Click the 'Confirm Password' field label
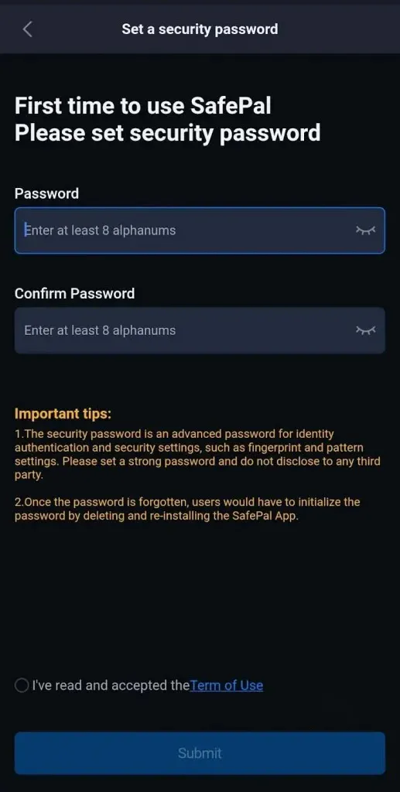Image resolution: width=400 pixels, height=792 pixels. point(75,293)
